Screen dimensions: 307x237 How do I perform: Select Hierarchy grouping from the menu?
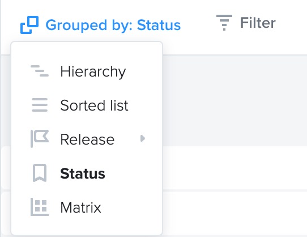(x=87, y=71)
